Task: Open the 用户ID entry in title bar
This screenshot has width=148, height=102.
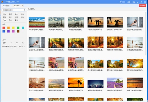Action: point(122,2)
